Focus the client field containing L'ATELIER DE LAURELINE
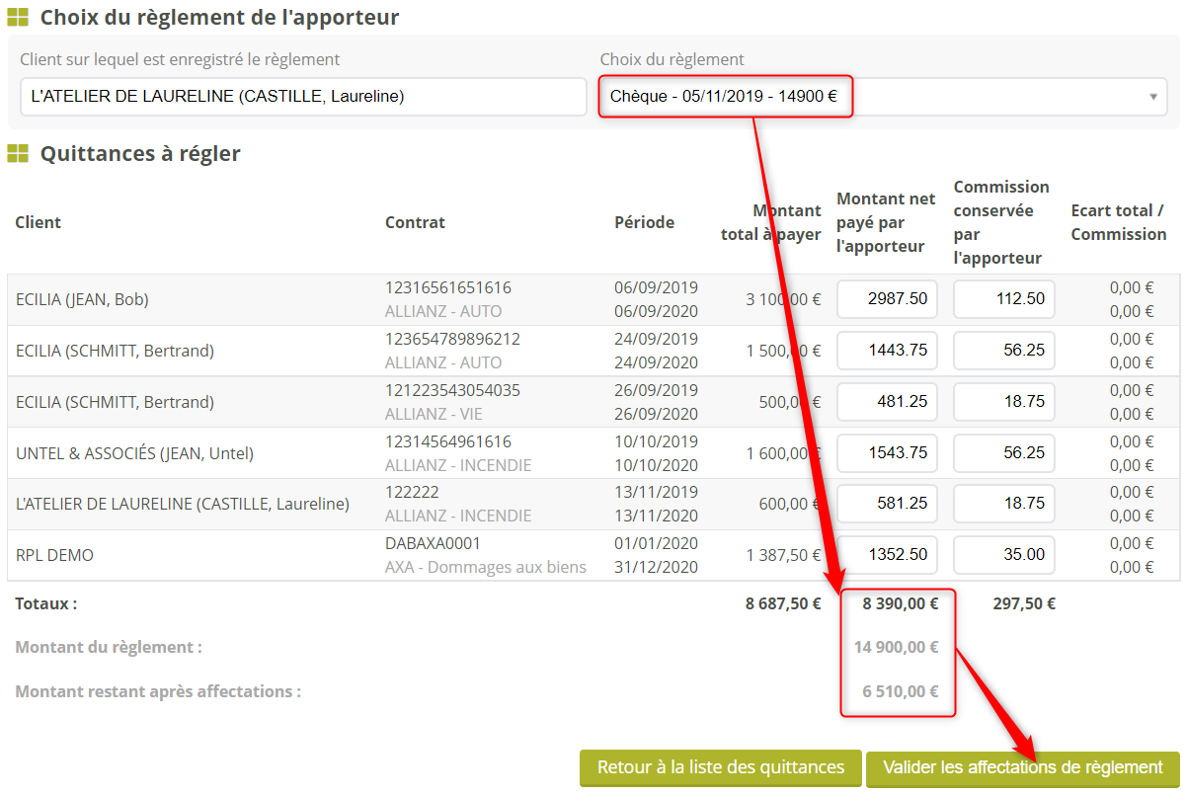 (x=303, y=97)
